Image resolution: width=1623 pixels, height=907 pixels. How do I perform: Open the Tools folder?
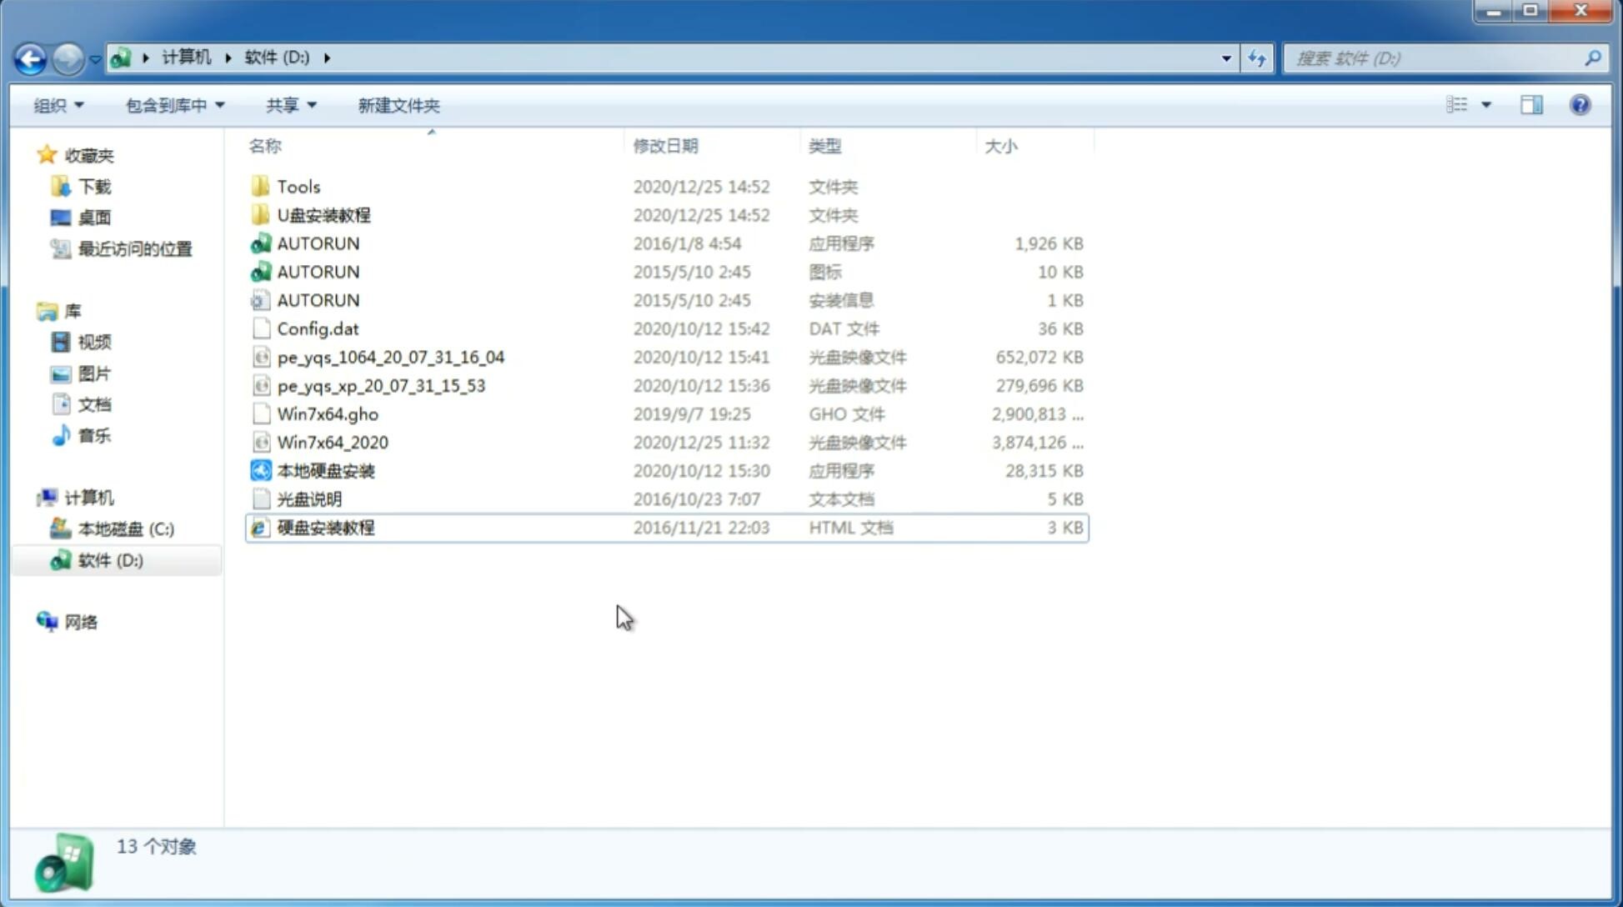pos(298,186)
